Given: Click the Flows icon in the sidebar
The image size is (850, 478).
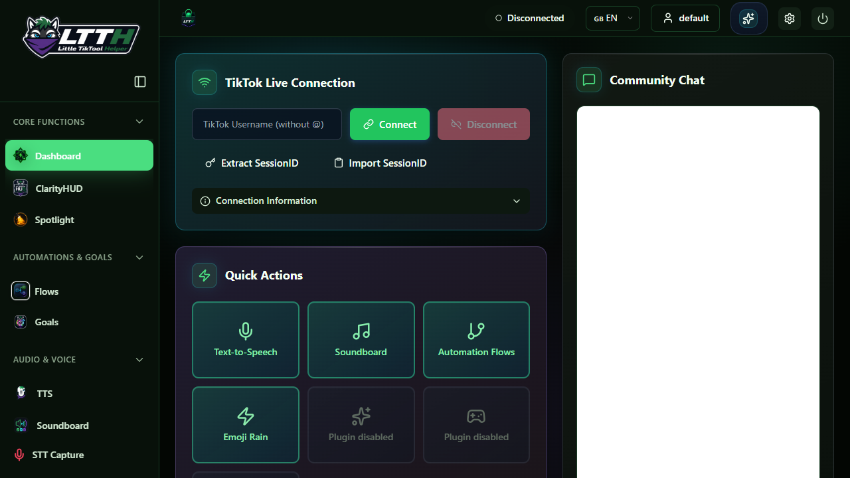Looking at the screenshot, I should click(x=21, y=291).
